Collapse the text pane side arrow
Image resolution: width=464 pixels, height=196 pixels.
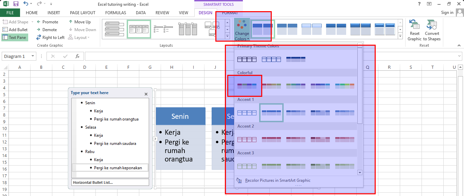click(154, 139)
